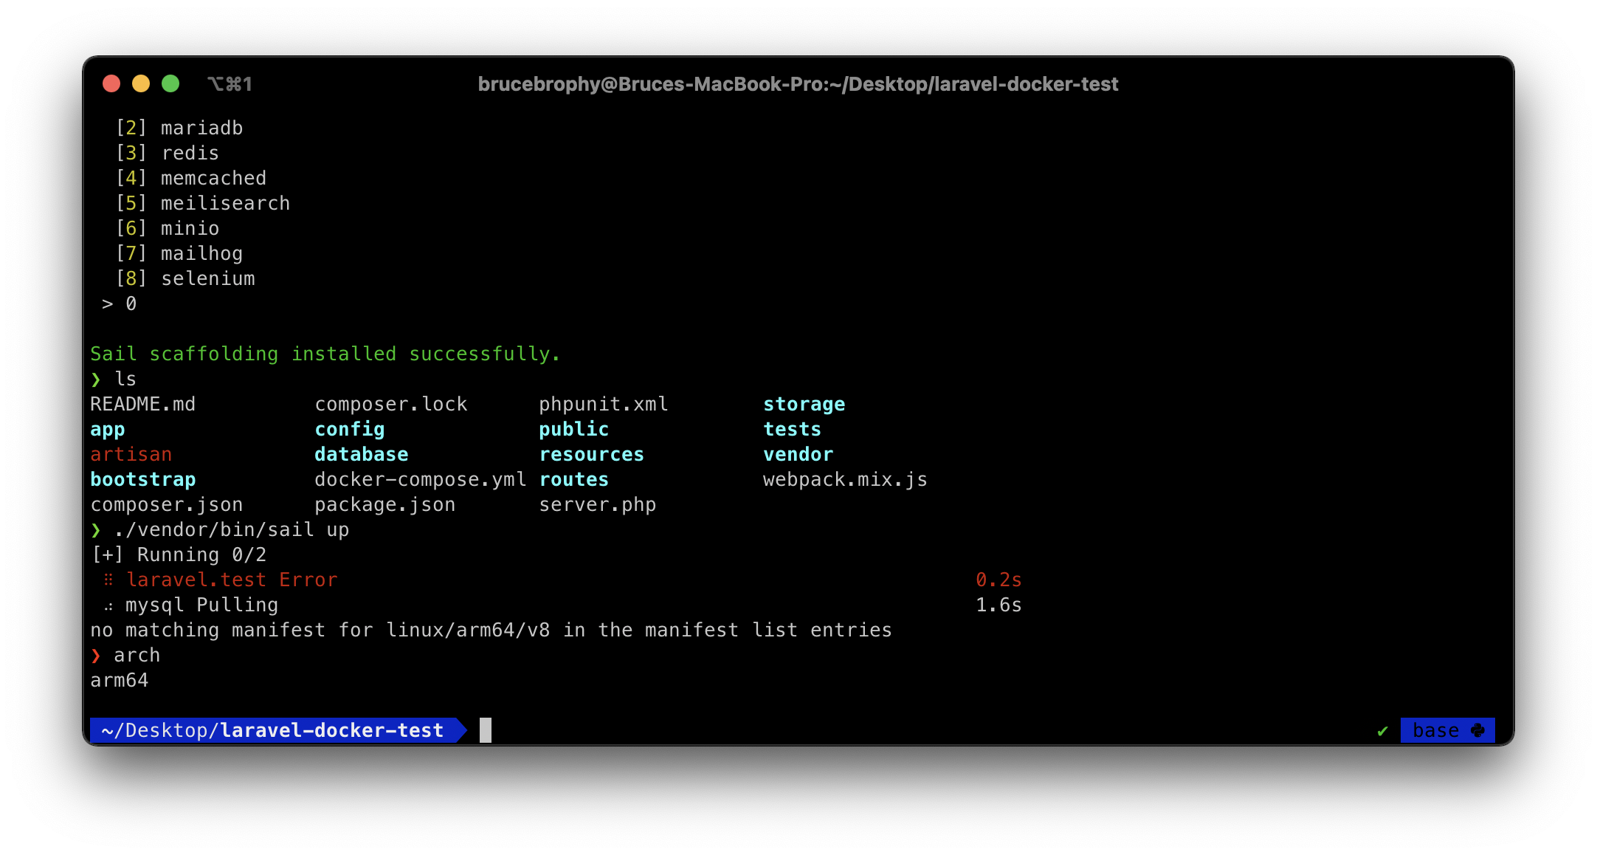This screenshot has height=855, width=1597.
Task: Select the arm64 output text
Action: point(120,680)
